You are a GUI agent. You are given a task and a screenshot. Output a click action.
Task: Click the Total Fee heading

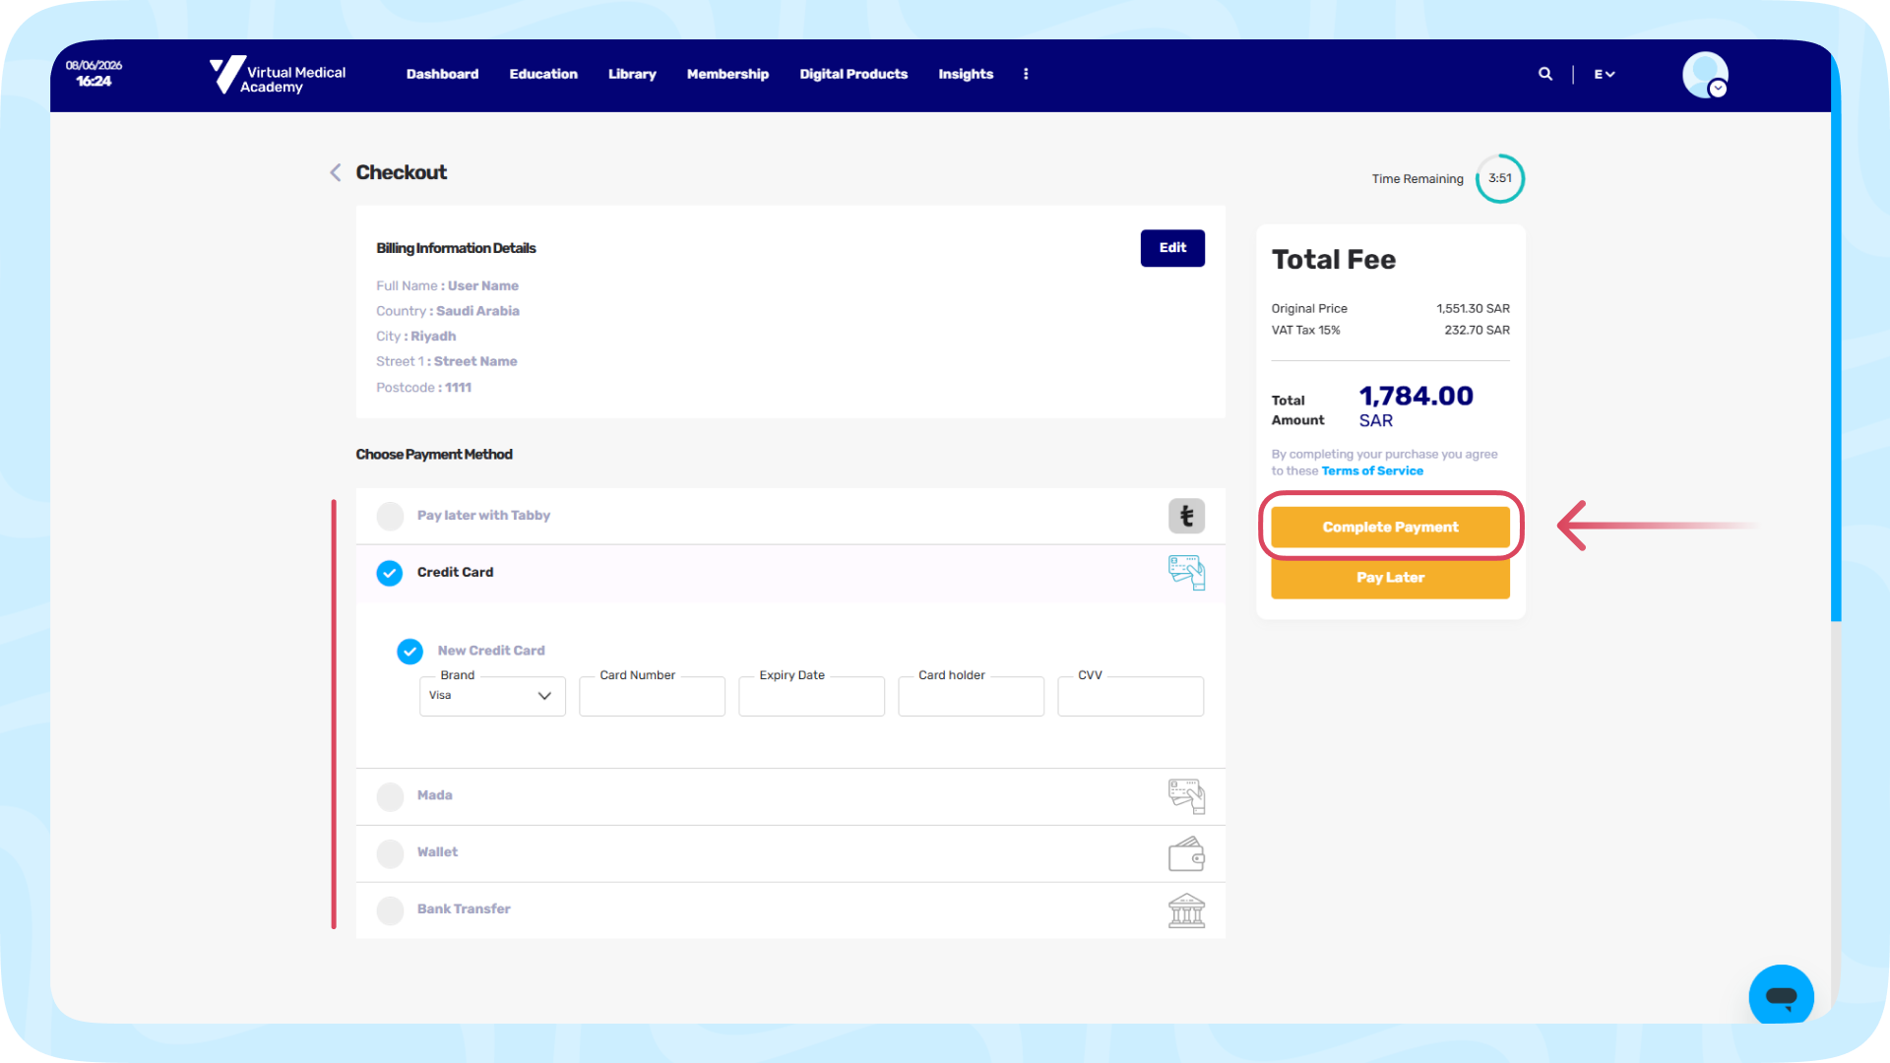pyautogui.click(x=1334, y=260)
